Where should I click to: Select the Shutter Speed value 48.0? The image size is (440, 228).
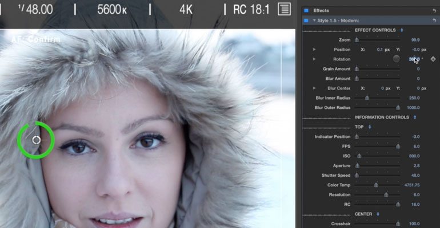coord(415,176)
